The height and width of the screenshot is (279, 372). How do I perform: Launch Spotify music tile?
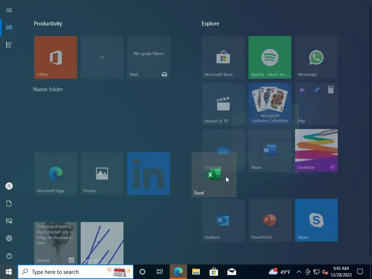point(270,57)
